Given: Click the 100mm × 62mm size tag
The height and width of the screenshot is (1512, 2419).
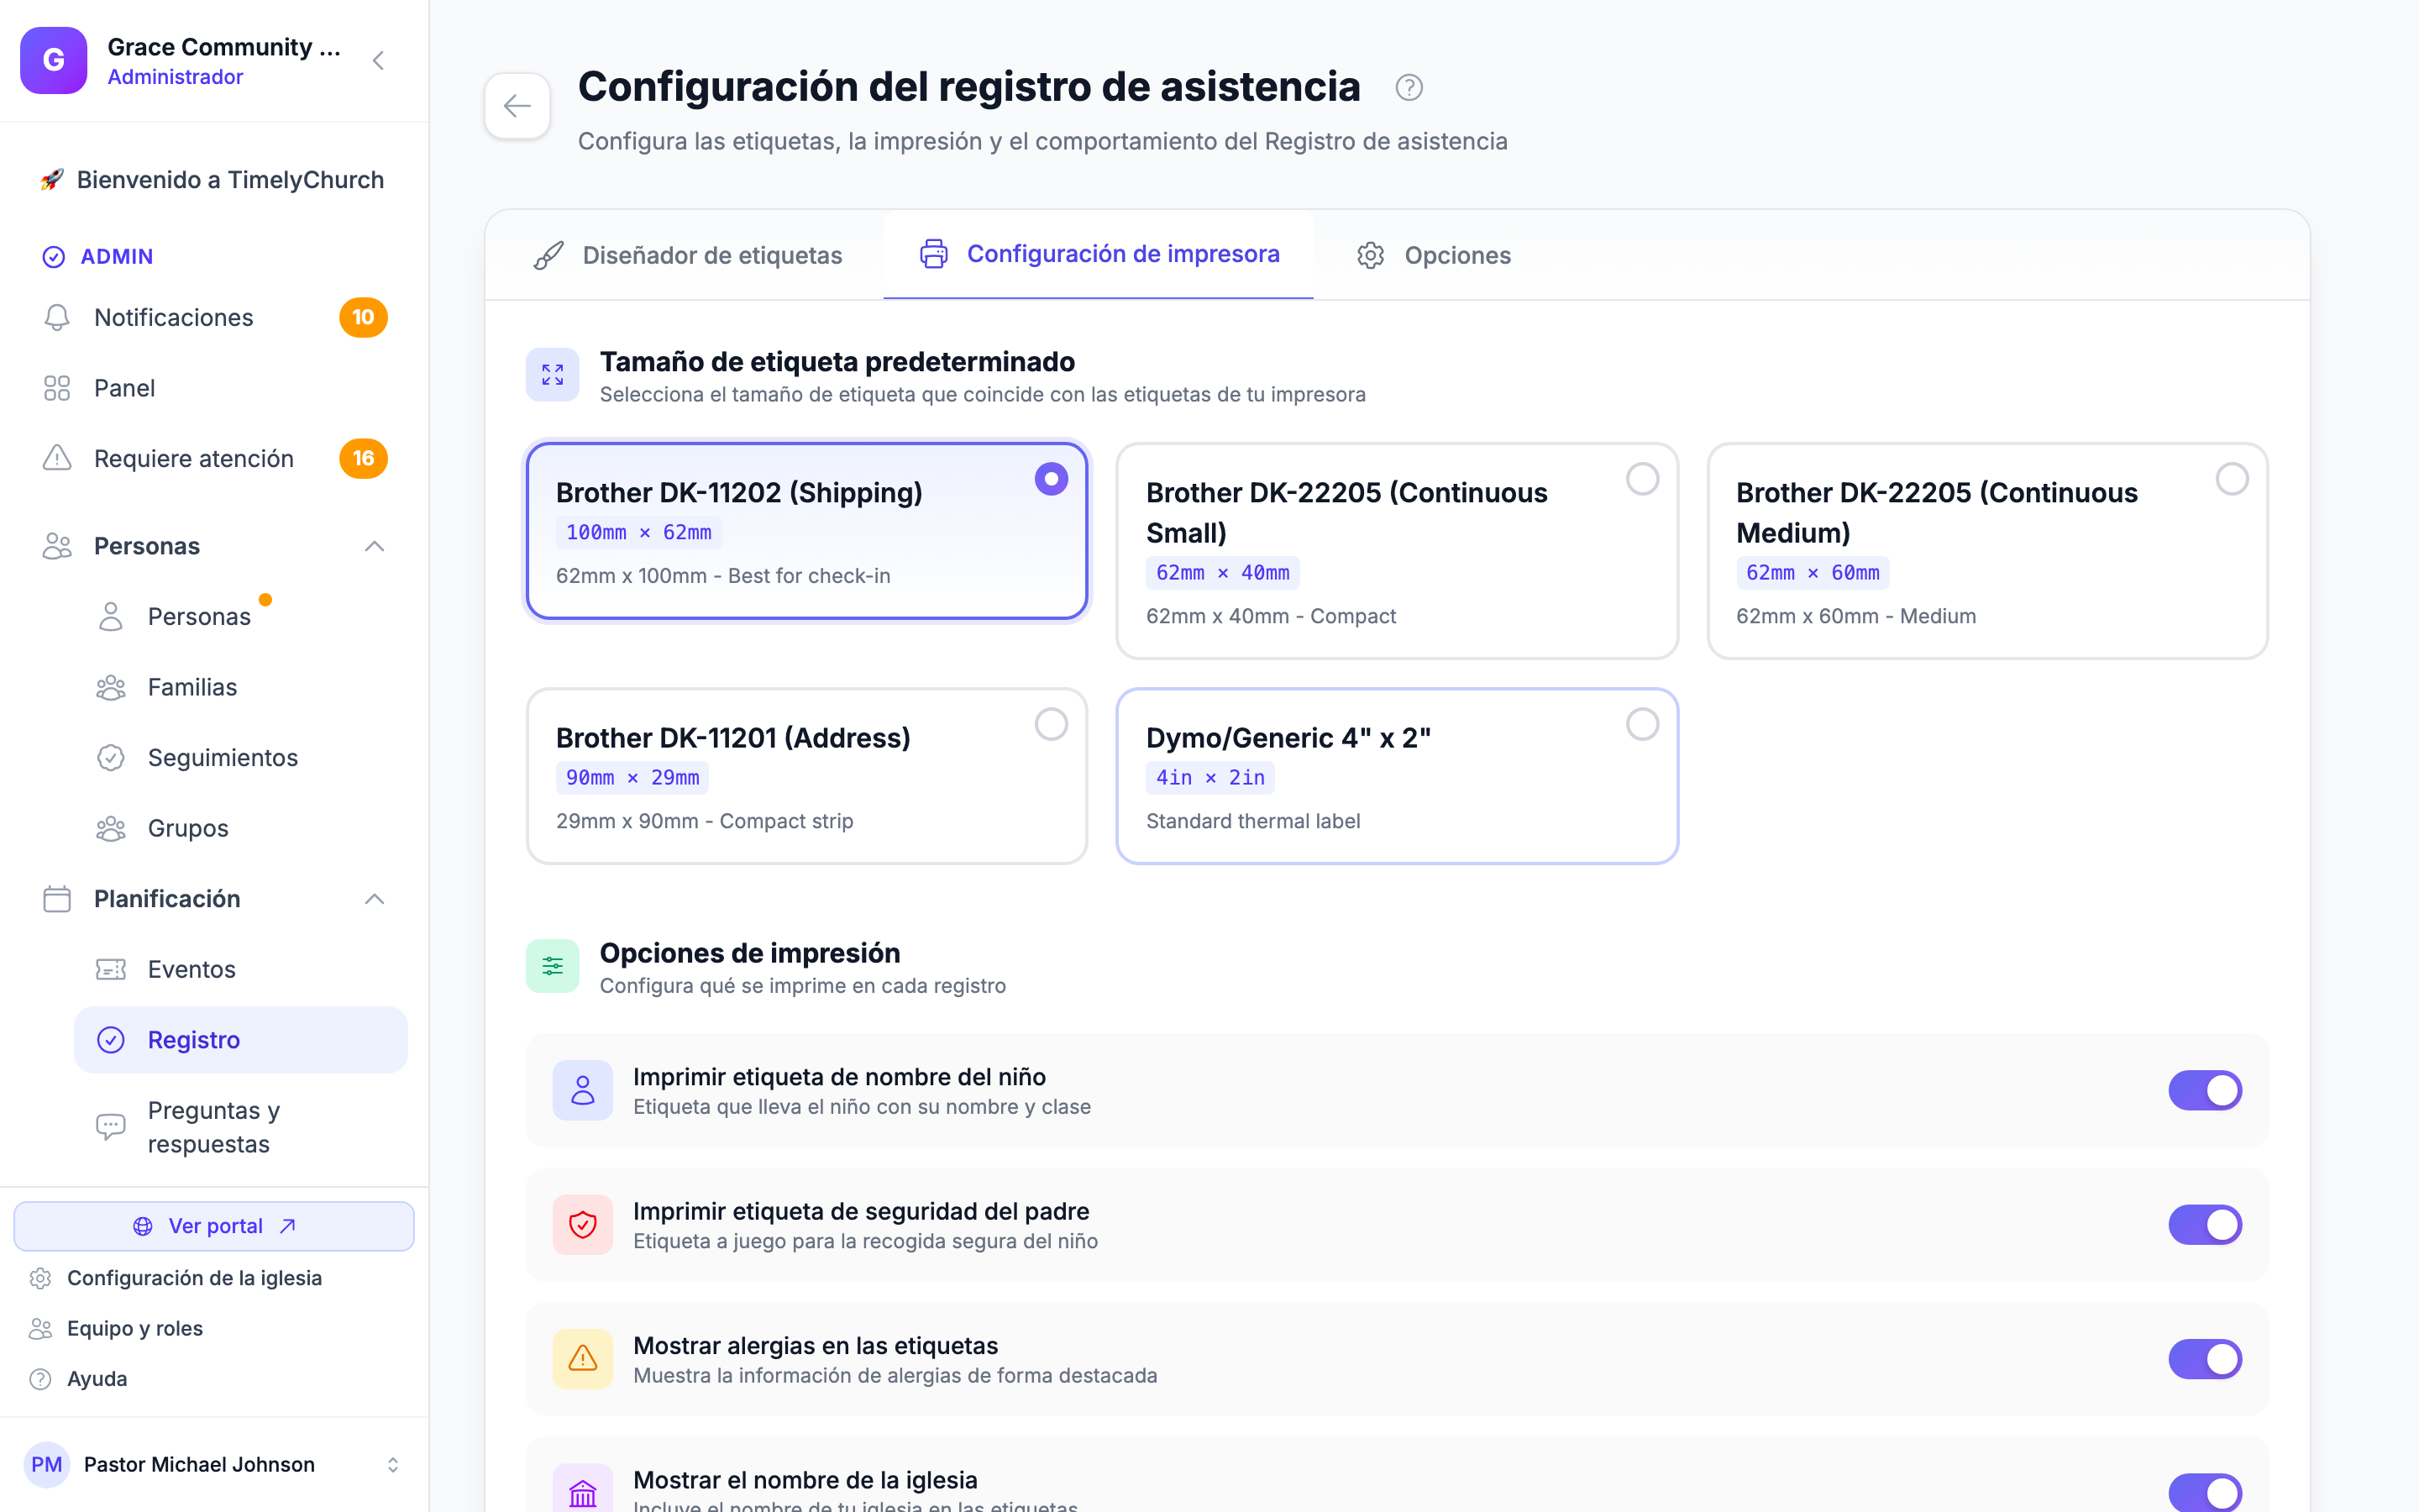Looking at the screenshot, I should pyautogui.click(x=638, y=533).
